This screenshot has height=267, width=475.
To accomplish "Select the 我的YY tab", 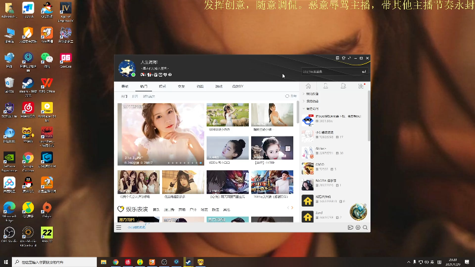I will [x=238, y=86].
